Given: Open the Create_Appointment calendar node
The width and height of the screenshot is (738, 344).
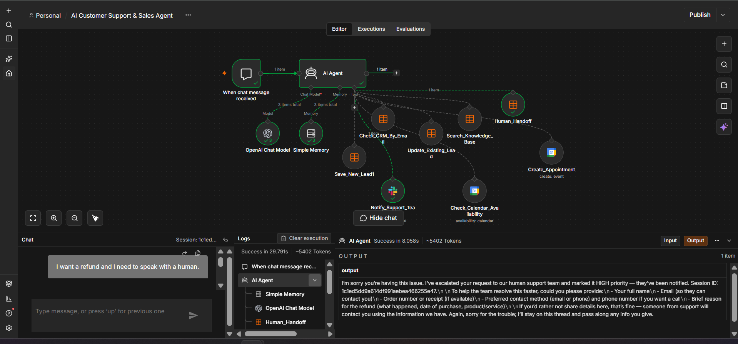Looking at the screenshot, I should (x=551, y=152).
